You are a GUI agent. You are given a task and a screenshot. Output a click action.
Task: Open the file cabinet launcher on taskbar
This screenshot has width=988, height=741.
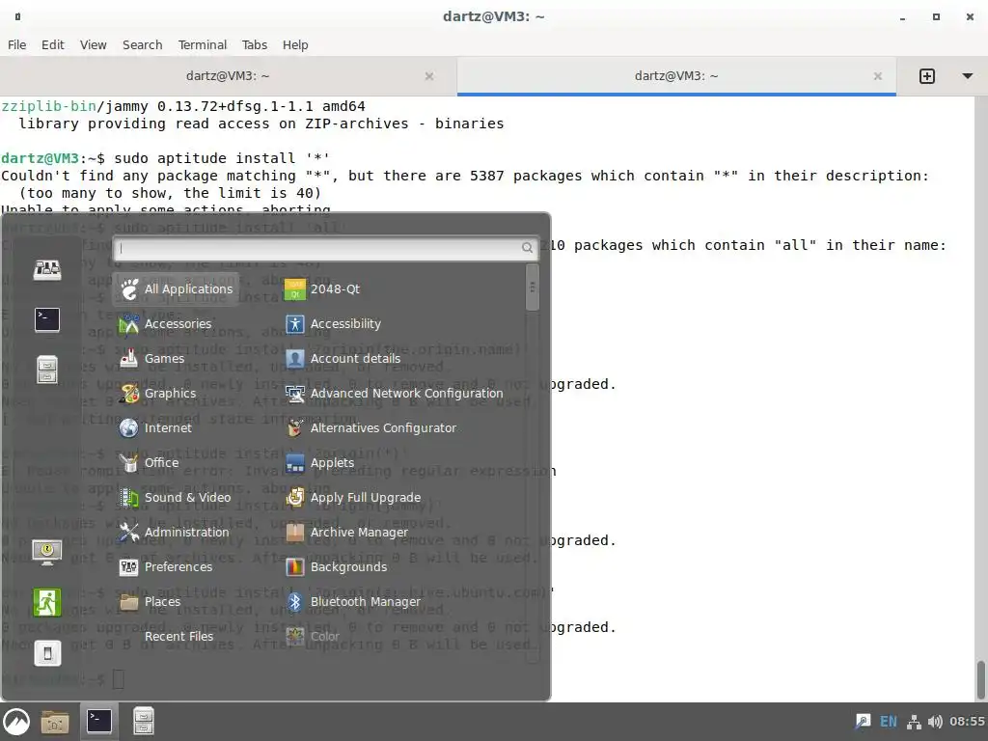[143, 722]
